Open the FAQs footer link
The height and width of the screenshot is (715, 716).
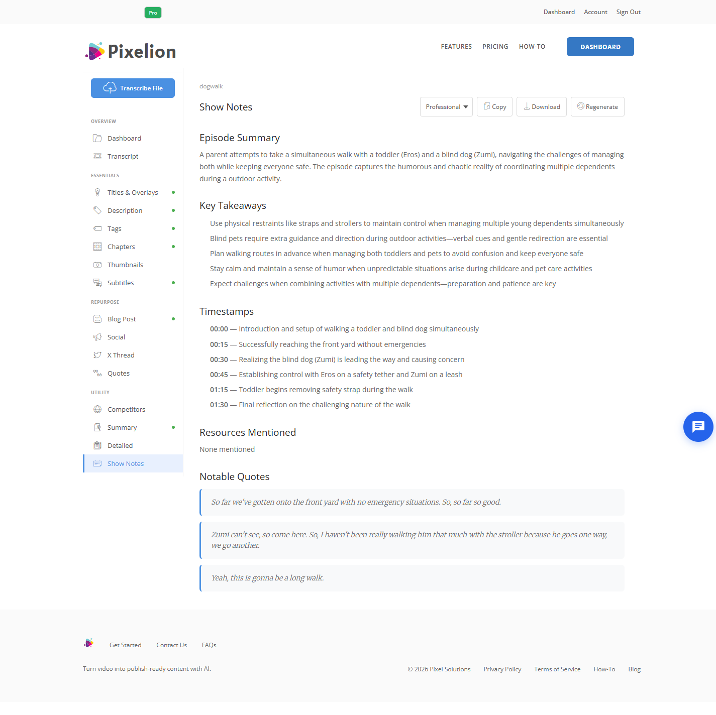coord(209,645)
